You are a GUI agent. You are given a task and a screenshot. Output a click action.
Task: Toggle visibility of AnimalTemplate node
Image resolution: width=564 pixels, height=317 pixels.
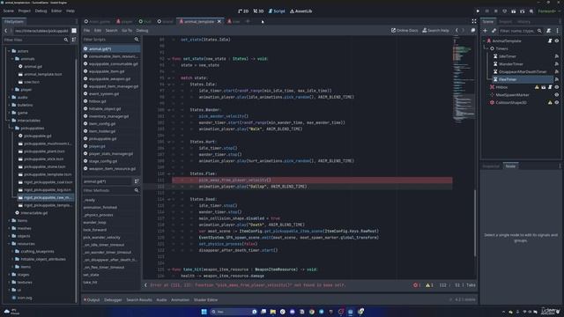(x=557, y=41)
